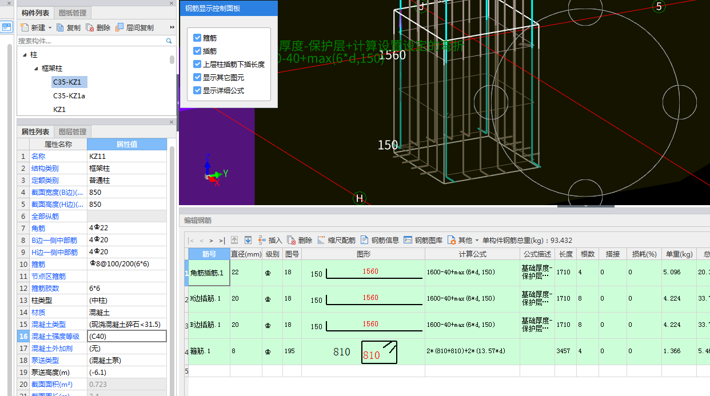Viewport: 710px width, 396px height.
Task: Click axis bubble labeled 5 in viewport
Action: point(659,6)
